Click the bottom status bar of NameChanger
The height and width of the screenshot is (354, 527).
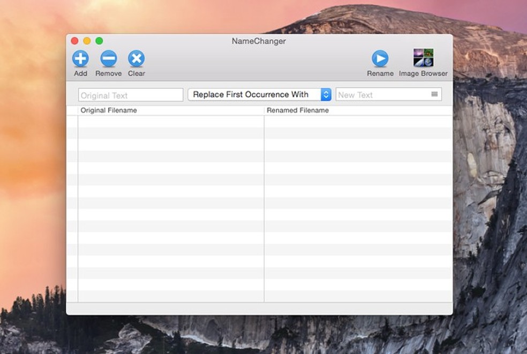point(259,308)
